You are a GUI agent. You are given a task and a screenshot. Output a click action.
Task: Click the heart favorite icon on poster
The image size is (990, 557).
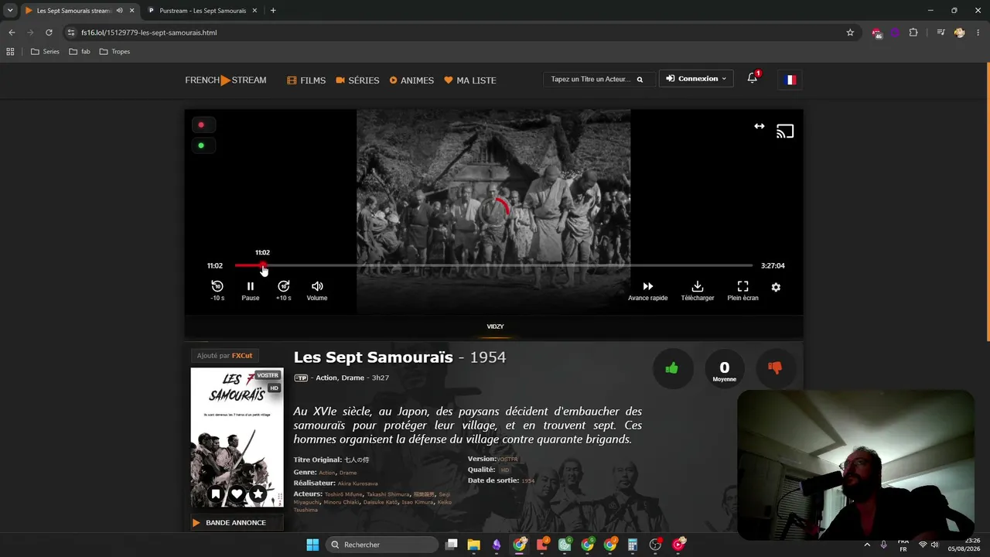coord(237,494)
